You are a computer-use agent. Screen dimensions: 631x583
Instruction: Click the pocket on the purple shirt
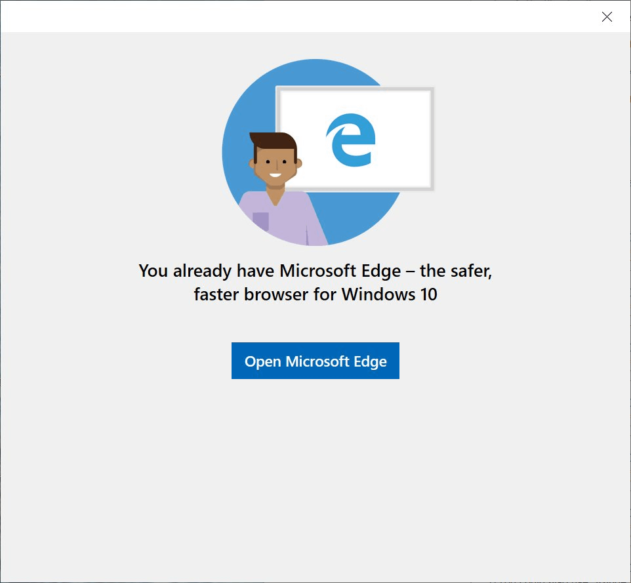click(261, 221)
